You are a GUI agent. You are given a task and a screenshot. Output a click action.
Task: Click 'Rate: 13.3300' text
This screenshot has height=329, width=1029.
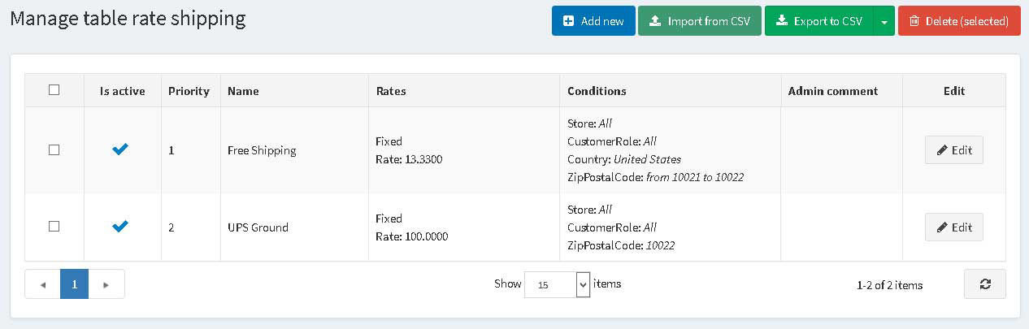(x=409, y=159)
